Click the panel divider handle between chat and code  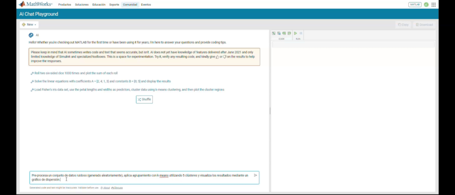[x=270, y=111]
